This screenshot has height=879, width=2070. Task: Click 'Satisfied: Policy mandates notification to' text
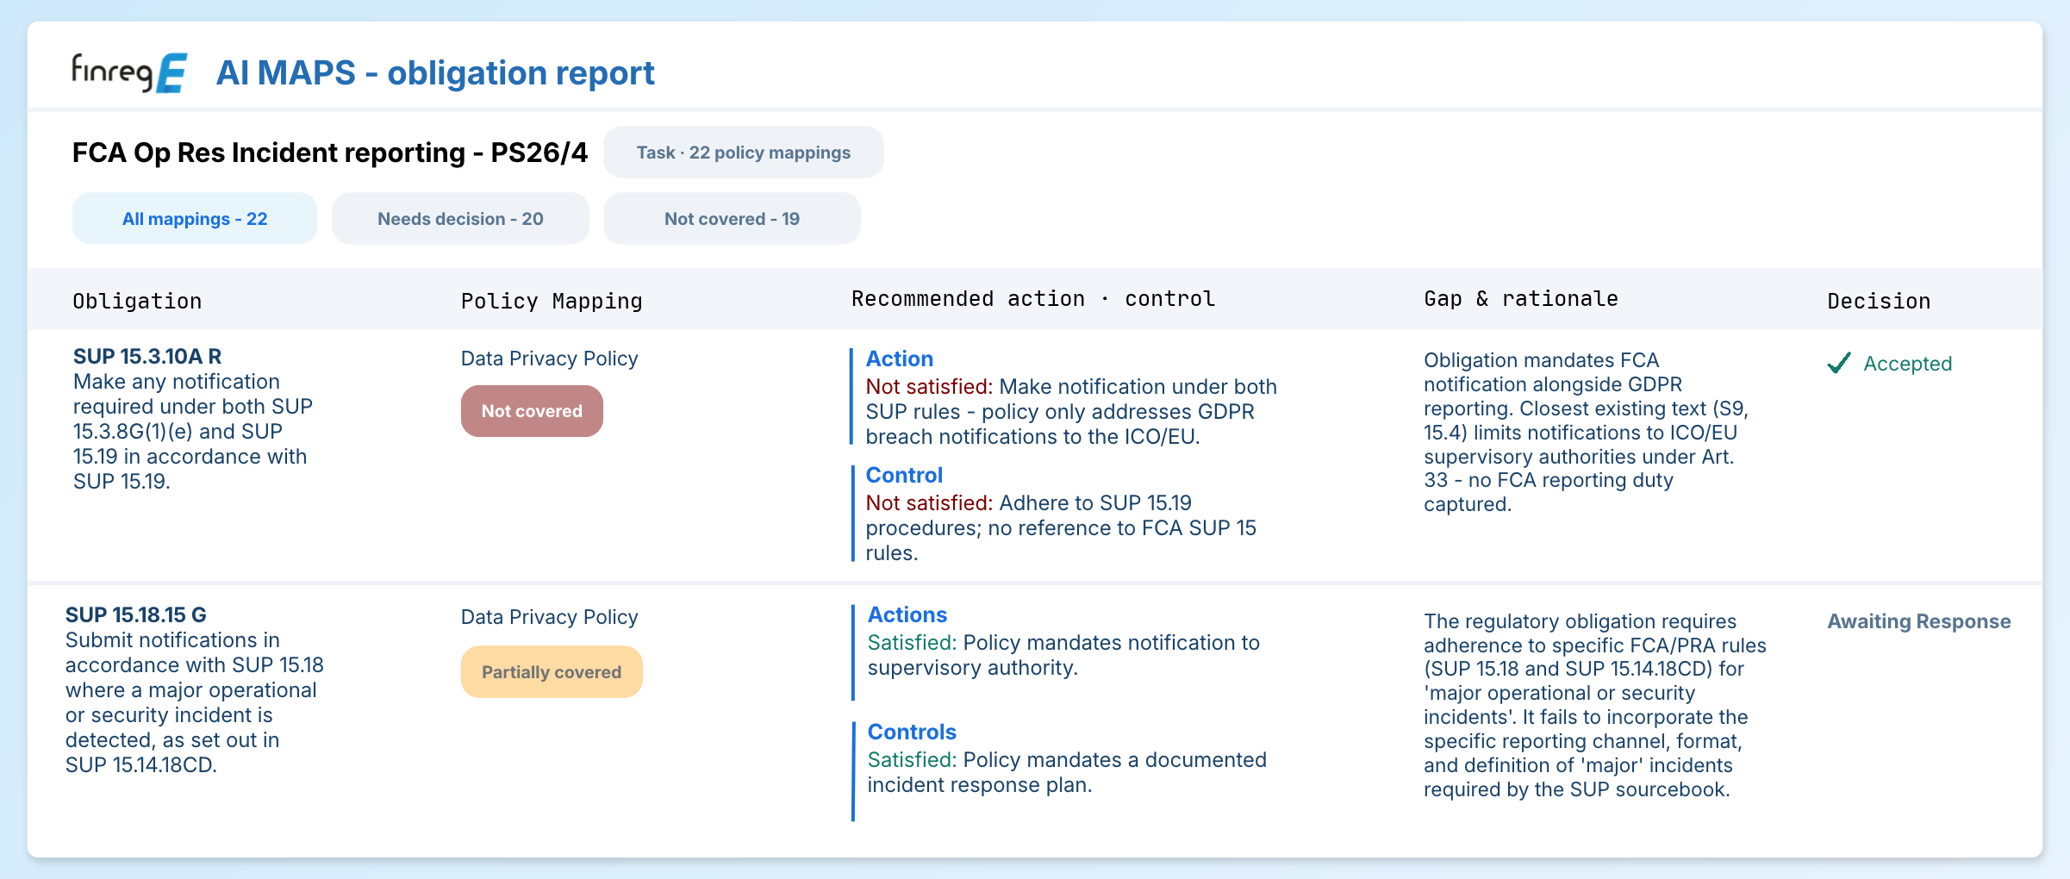(x=1063, y=643)
